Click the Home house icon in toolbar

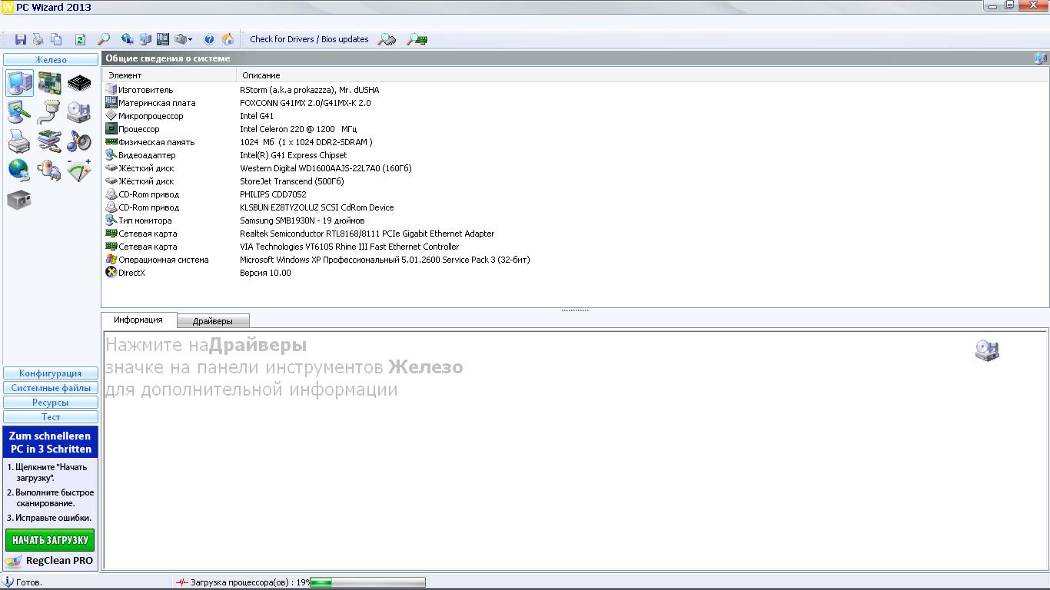click(x=228, y=39)
